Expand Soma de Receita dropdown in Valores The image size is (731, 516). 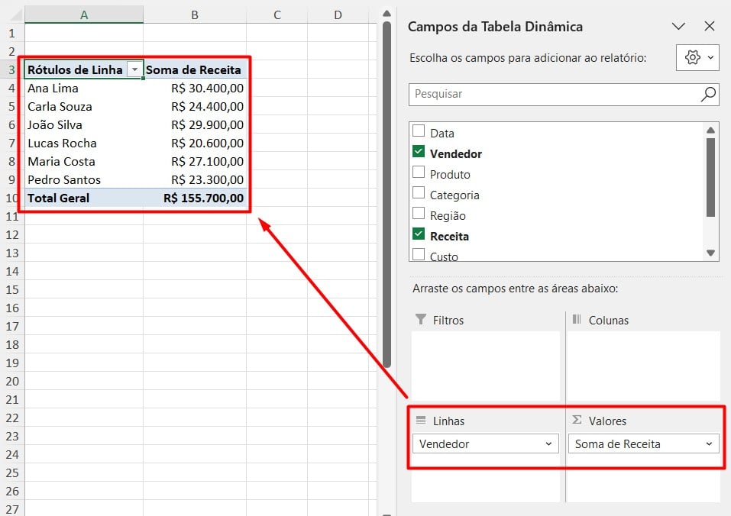point(709,443)
